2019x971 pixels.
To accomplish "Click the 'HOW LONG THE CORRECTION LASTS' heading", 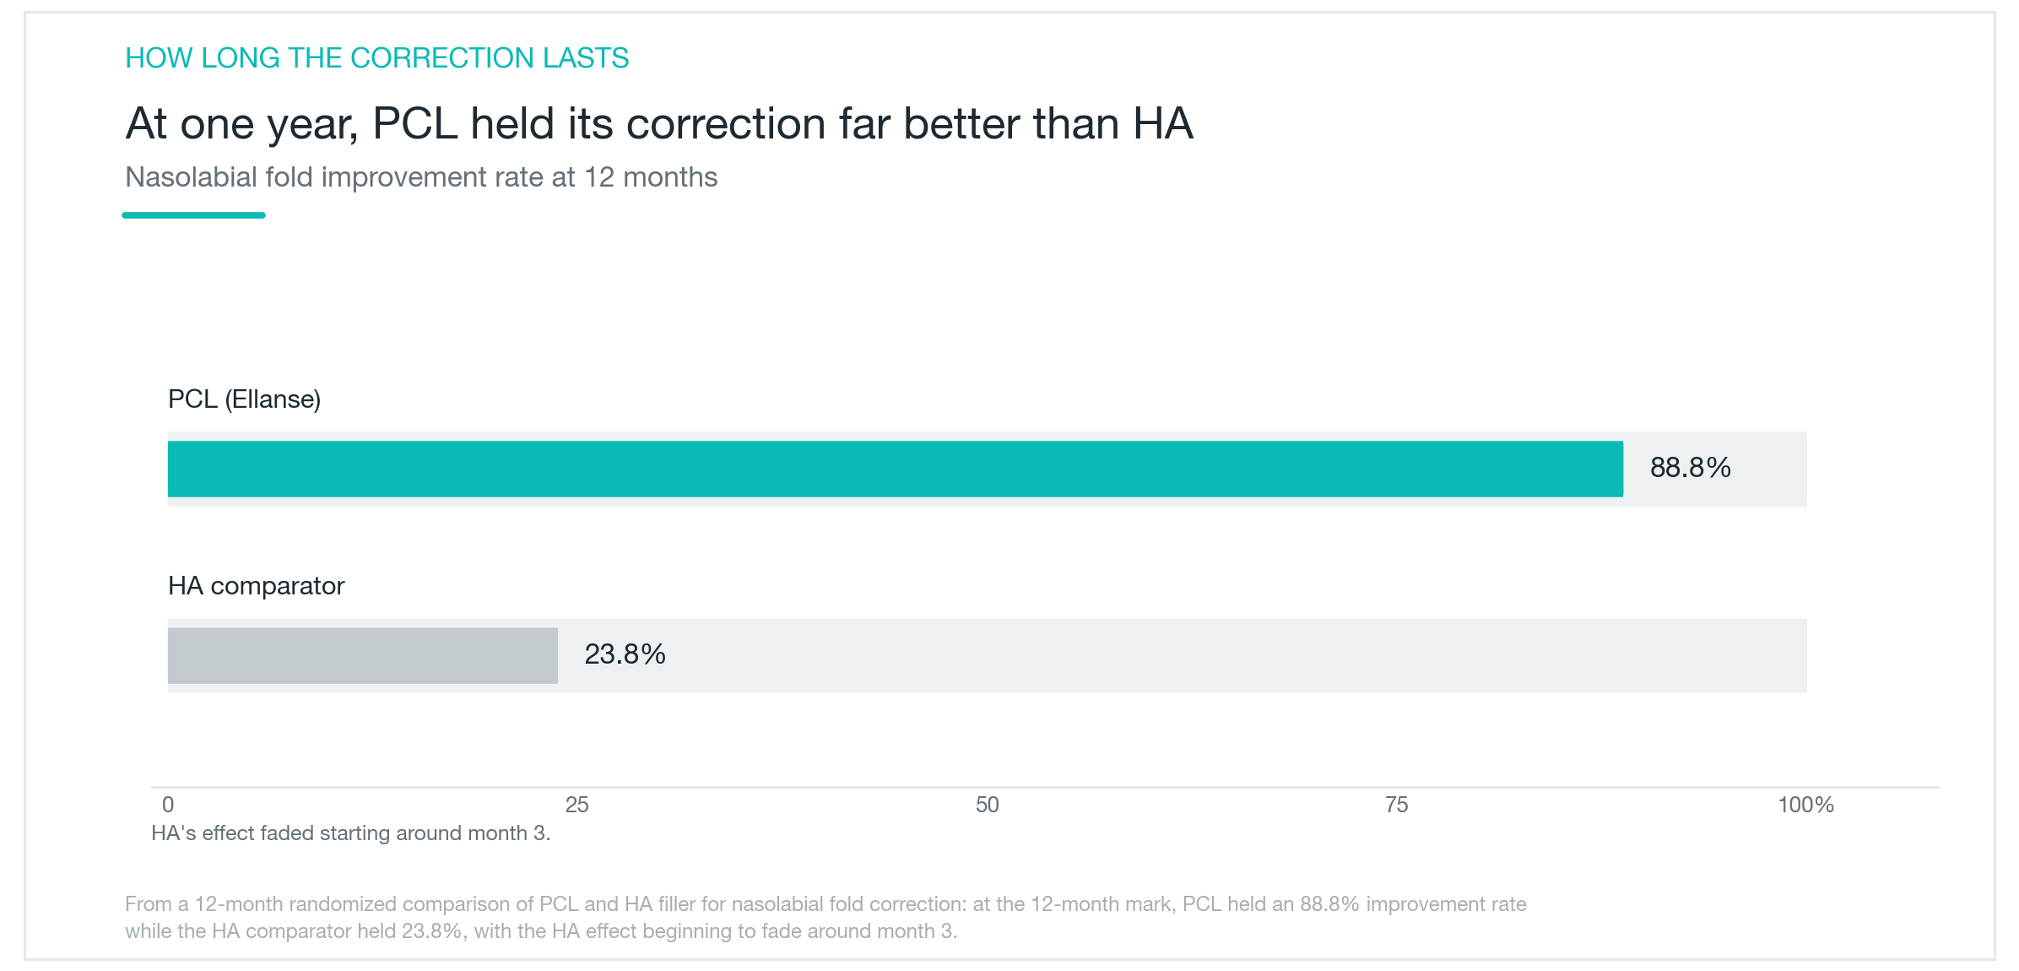I will coord(377,57).
